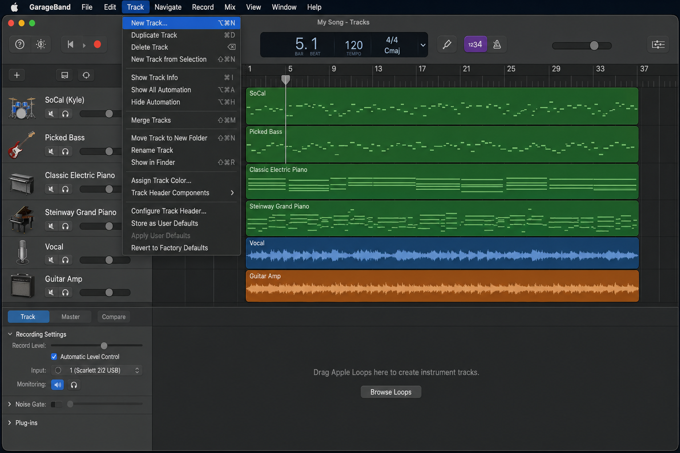Click the Browse Loops button

(x=391, y=392)
